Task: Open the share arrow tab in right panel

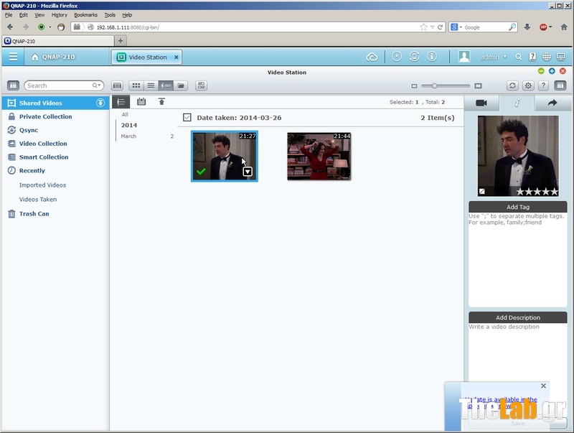Action: tap(552, 103)
